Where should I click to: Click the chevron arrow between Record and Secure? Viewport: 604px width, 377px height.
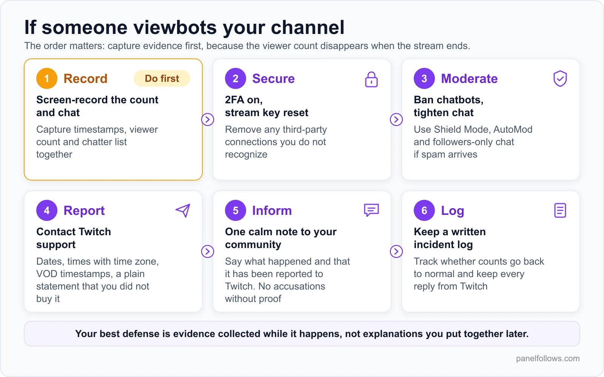coord(208,120)
